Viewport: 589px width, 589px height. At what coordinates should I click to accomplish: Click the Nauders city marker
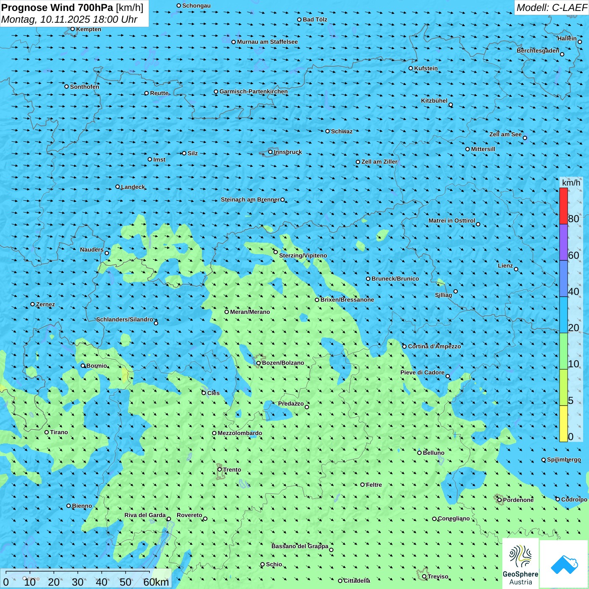pyautogui.click(x=107, y=253)
